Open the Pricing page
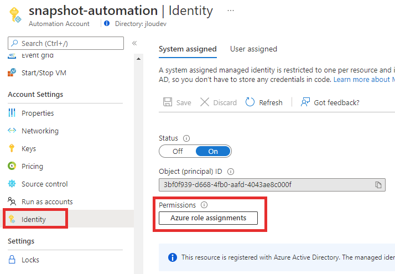Screen dimensions: 395x274 click(32, 166)
